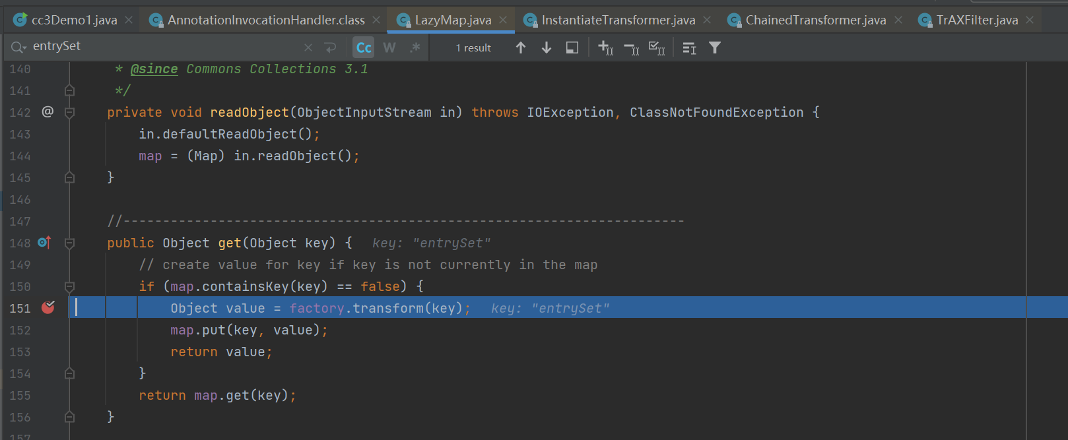1068x440 pixels.
Task: Close the TrAXFilter.java tab
Action: point(1030,20)
